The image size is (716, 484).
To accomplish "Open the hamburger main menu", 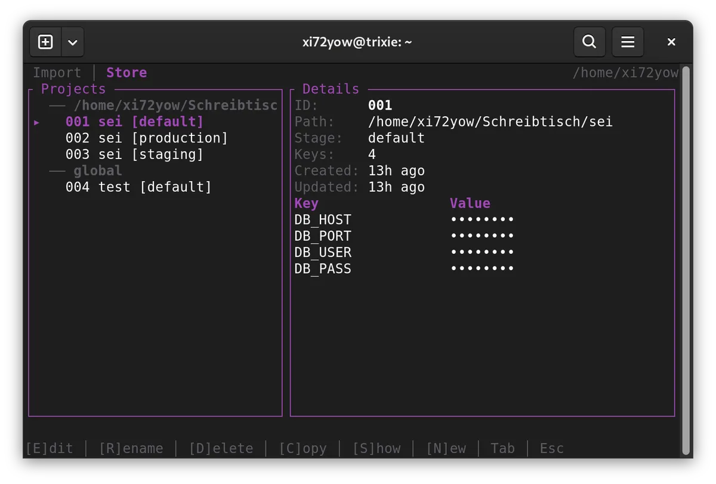I will pos(628,42).
